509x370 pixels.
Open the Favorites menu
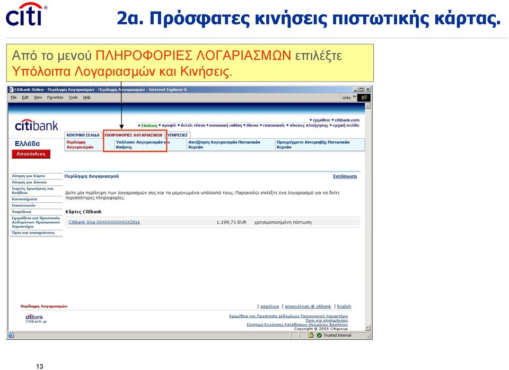click(55, 97)
